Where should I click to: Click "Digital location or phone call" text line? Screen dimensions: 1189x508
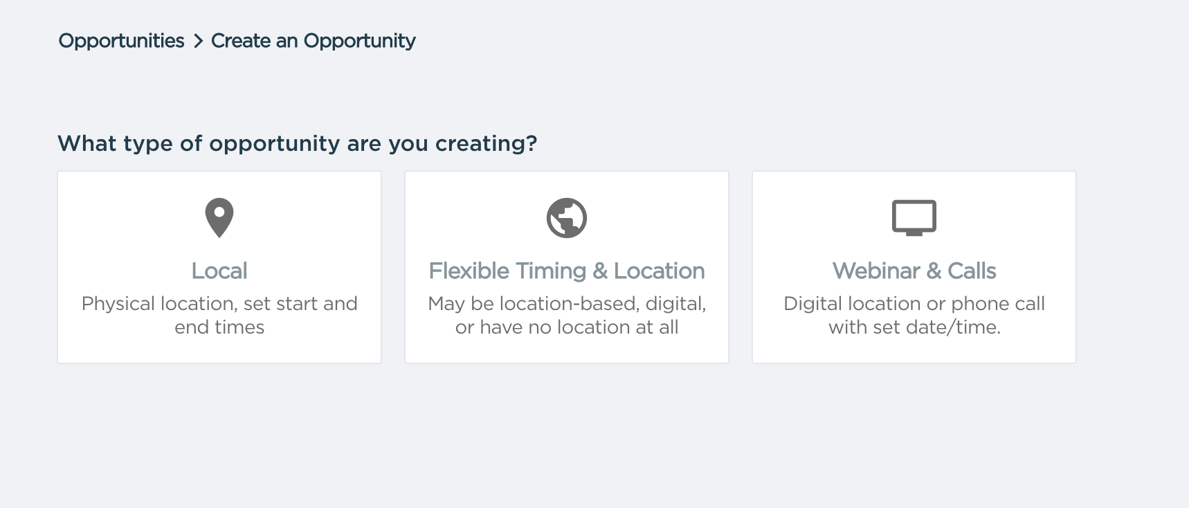pos(914,303)
